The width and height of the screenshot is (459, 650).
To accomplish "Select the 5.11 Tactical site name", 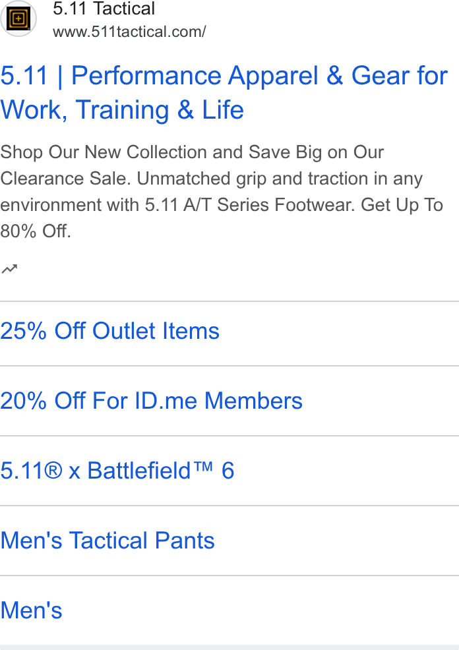I will click(x=104, y=9).
